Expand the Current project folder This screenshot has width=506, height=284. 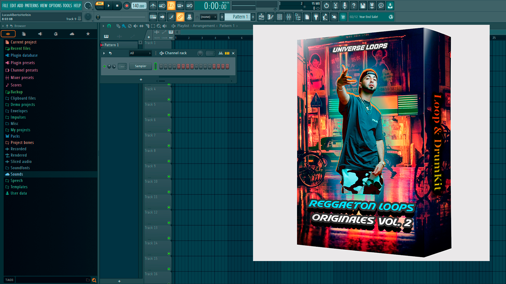point(23,42)
